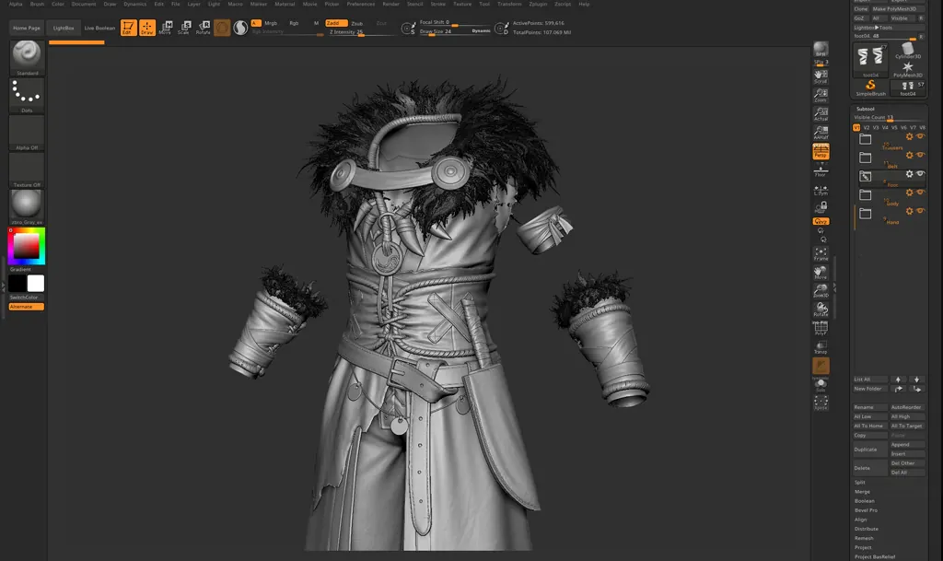Select the white main color swatch
This screenshot has height=561, width=943.
tap(36, 283)
